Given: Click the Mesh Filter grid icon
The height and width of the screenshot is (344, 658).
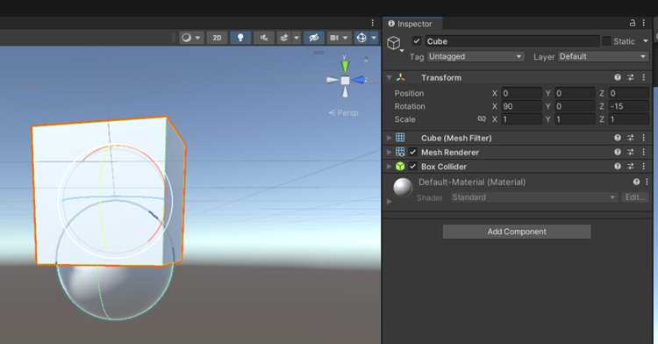Looking at the screenshot, I should (x=400, y=138).
